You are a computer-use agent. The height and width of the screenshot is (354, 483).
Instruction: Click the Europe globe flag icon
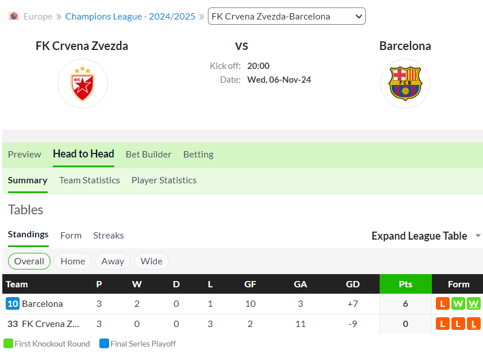(14, 16)
